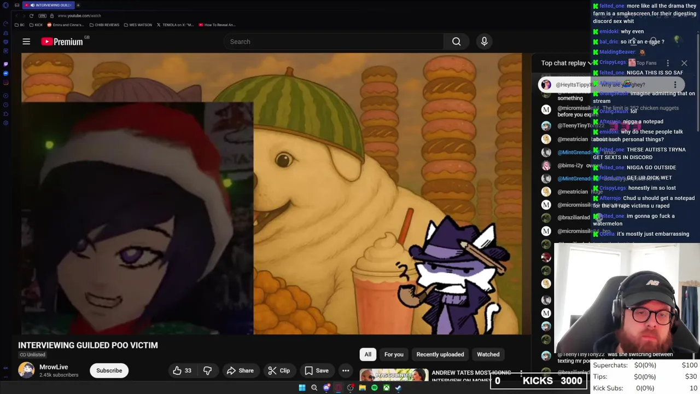The image size is (700, 394).
Task: Click the Share button
Action: (240, 370)
